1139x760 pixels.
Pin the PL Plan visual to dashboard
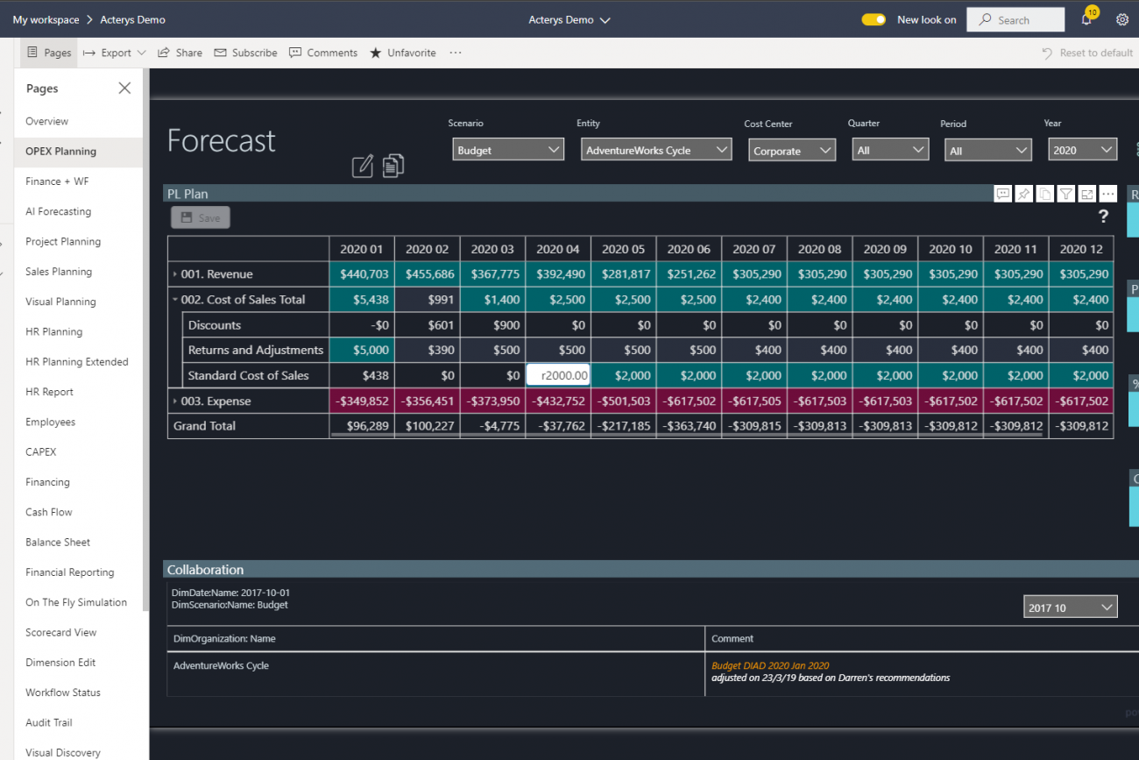click(x=1024, y=194)
